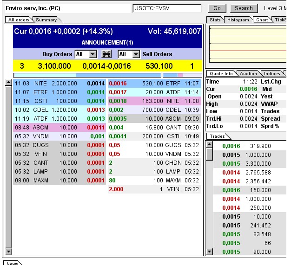
Task: Click trade 0,0014 for 2.765.588
Action: [x=250, y=173]
